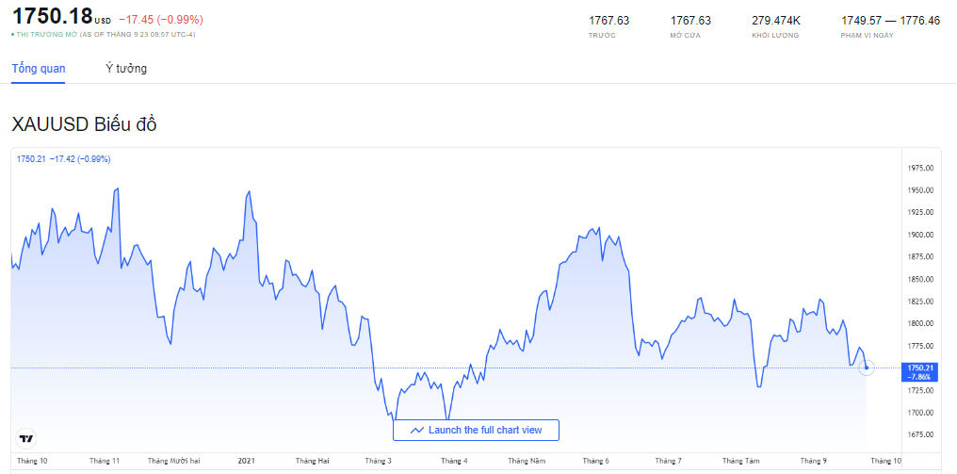Screen dimensions: 957x474
Task: Click the Tháng 3 time axis label
Action: [381, 461]
